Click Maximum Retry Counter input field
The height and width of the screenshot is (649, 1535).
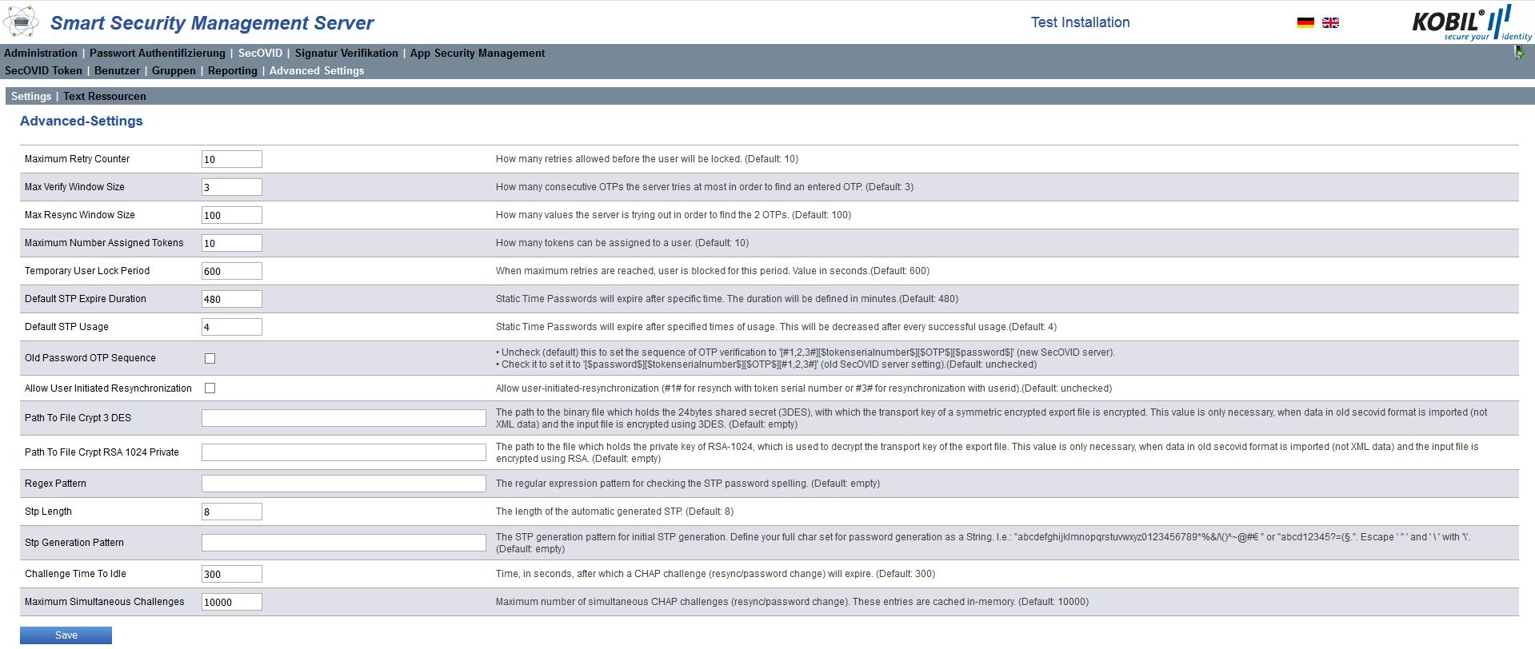pos(231,159)
